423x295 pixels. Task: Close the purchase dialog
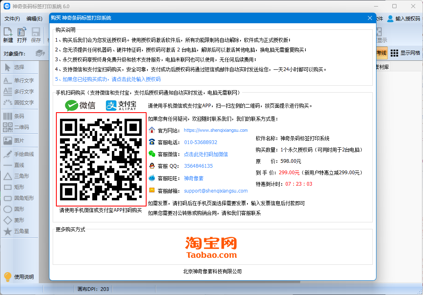click(x=370, y=18)
